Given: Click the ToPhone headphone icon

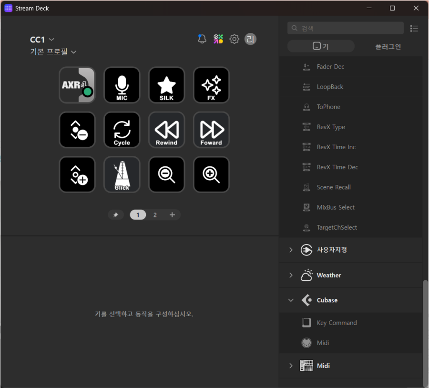Looking at the screenshot, I should tap(306, 107).
